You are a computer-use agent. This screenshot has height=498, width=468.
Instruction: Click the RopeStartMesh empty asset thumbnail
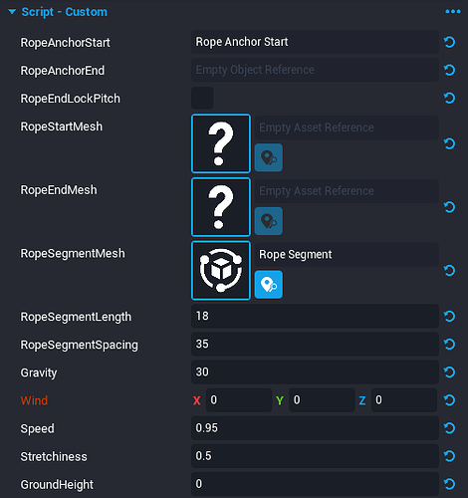click(221, 143)
